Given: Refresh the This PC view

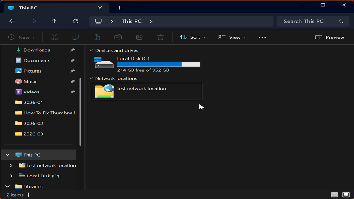Looking at the screenshot, I should click(76, 21).
